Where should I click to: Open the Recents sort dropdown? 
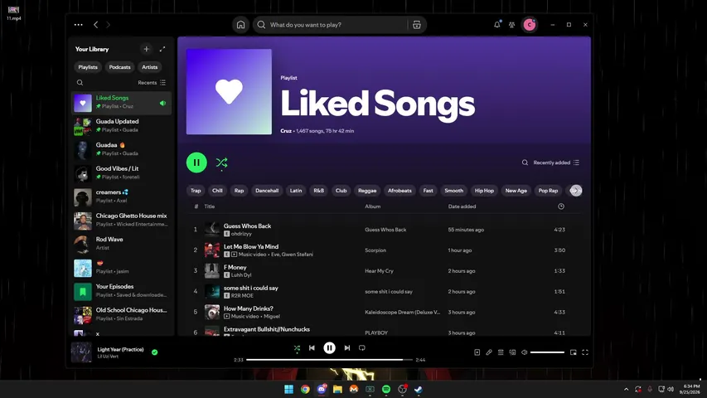coord(152,83)
